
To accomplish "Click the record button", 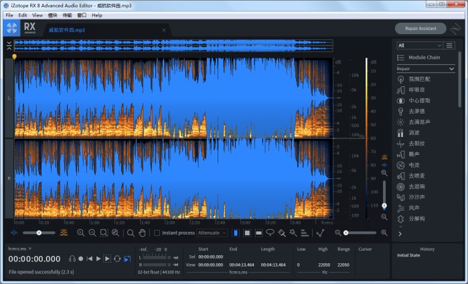I will tap(80, 259).
